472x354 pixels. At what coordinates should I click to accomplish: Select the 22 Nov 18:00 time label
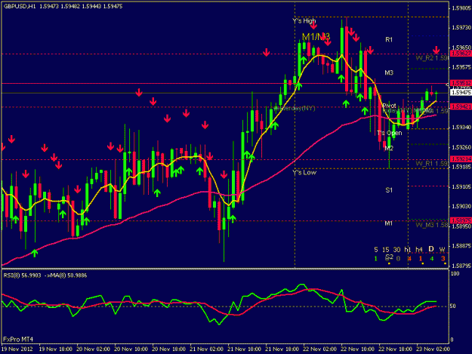[395, 349]
